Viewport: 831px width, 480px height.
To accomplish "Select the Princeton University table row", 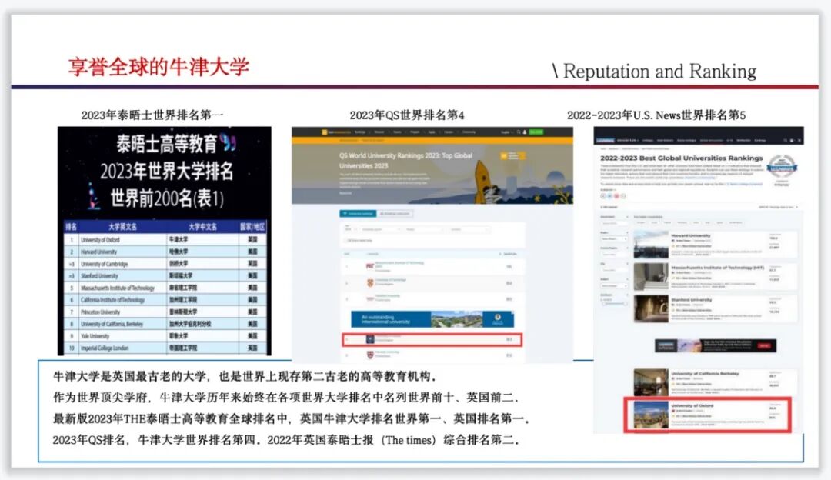I will click(x=165, y=312).
